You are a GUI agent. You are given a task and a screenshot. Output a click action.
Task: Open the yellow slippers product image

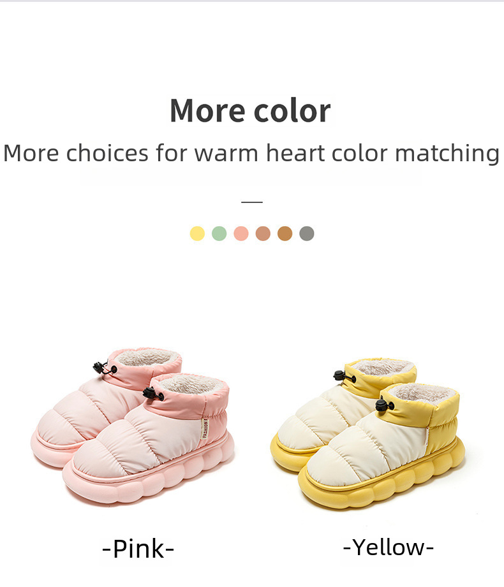pos(367,433)
